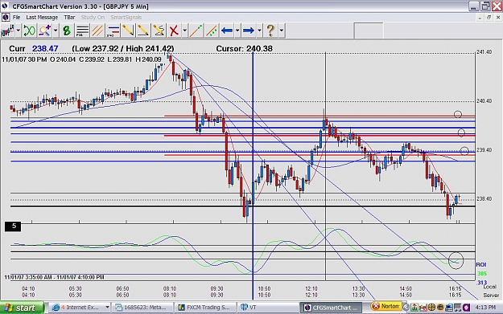Select the orange trend line with green dot

point(196,31)
